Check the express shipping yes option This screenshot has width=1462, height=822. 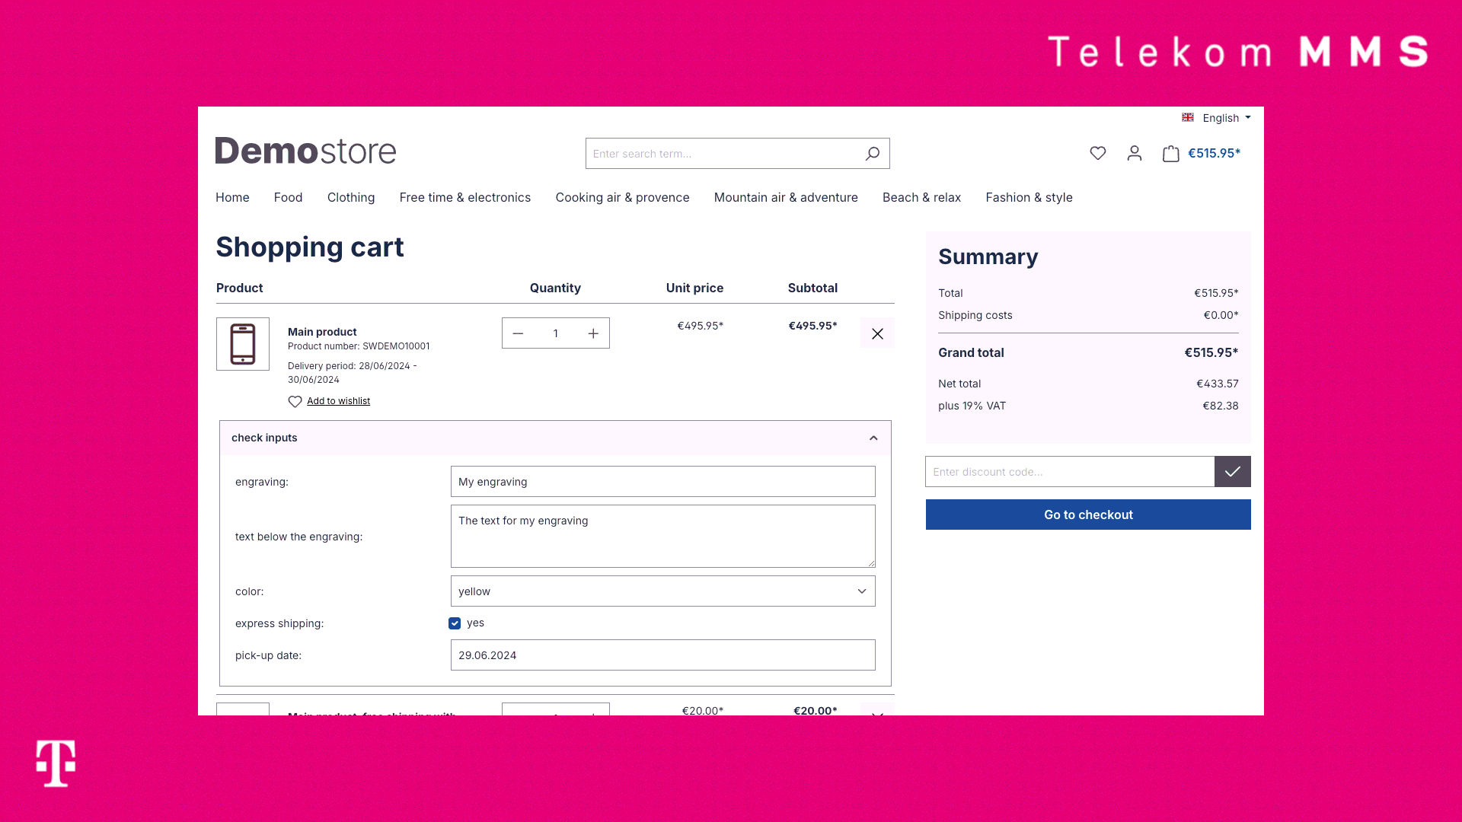455,623
